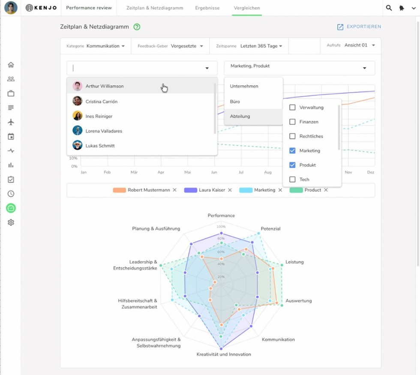The image size is (420, 375).
Task: Uncheck the Marketing checkbox
Action: click(x=292, y=150)
